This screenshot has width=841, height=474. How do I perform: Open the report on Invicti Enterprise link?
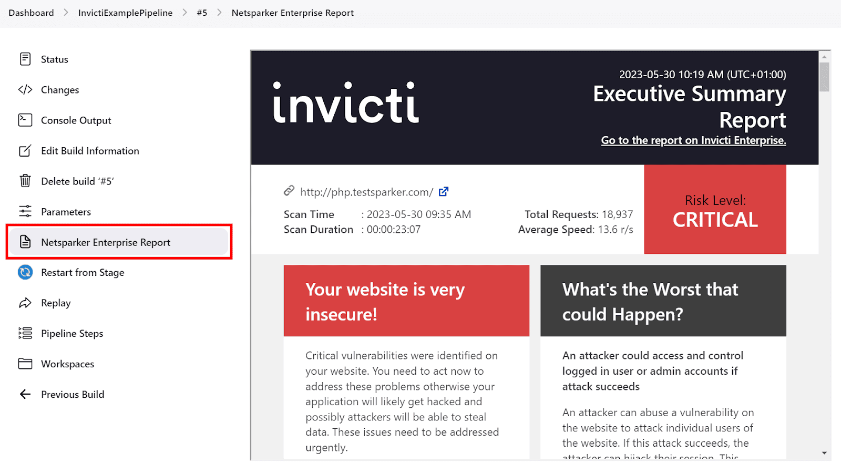click(x=693, y=140)
